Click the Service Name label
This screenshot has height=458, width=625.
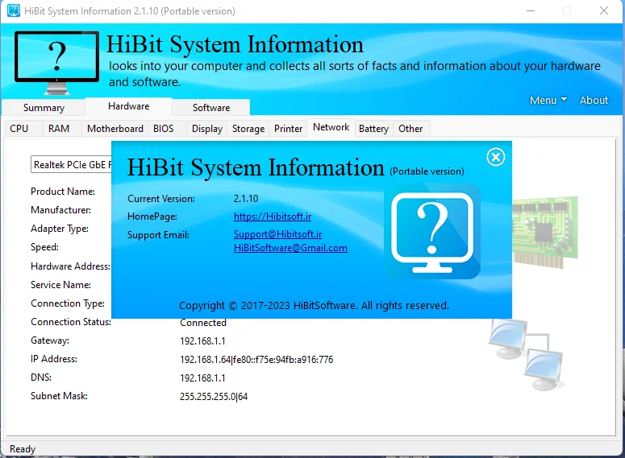click(61, 285)
